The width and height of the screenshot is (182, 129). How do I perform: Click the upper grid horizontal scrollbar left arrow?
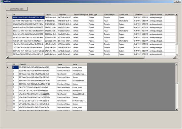[x=7, y=57]
